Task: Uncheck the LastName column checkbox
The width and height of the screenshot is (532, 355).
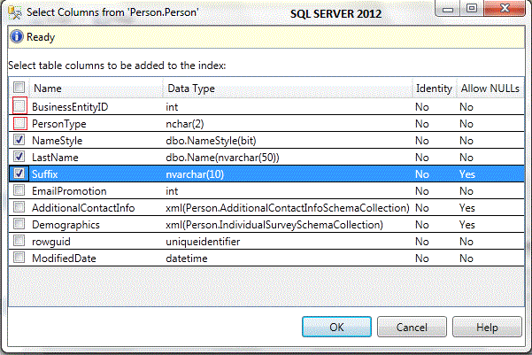Action: [19, 157]
